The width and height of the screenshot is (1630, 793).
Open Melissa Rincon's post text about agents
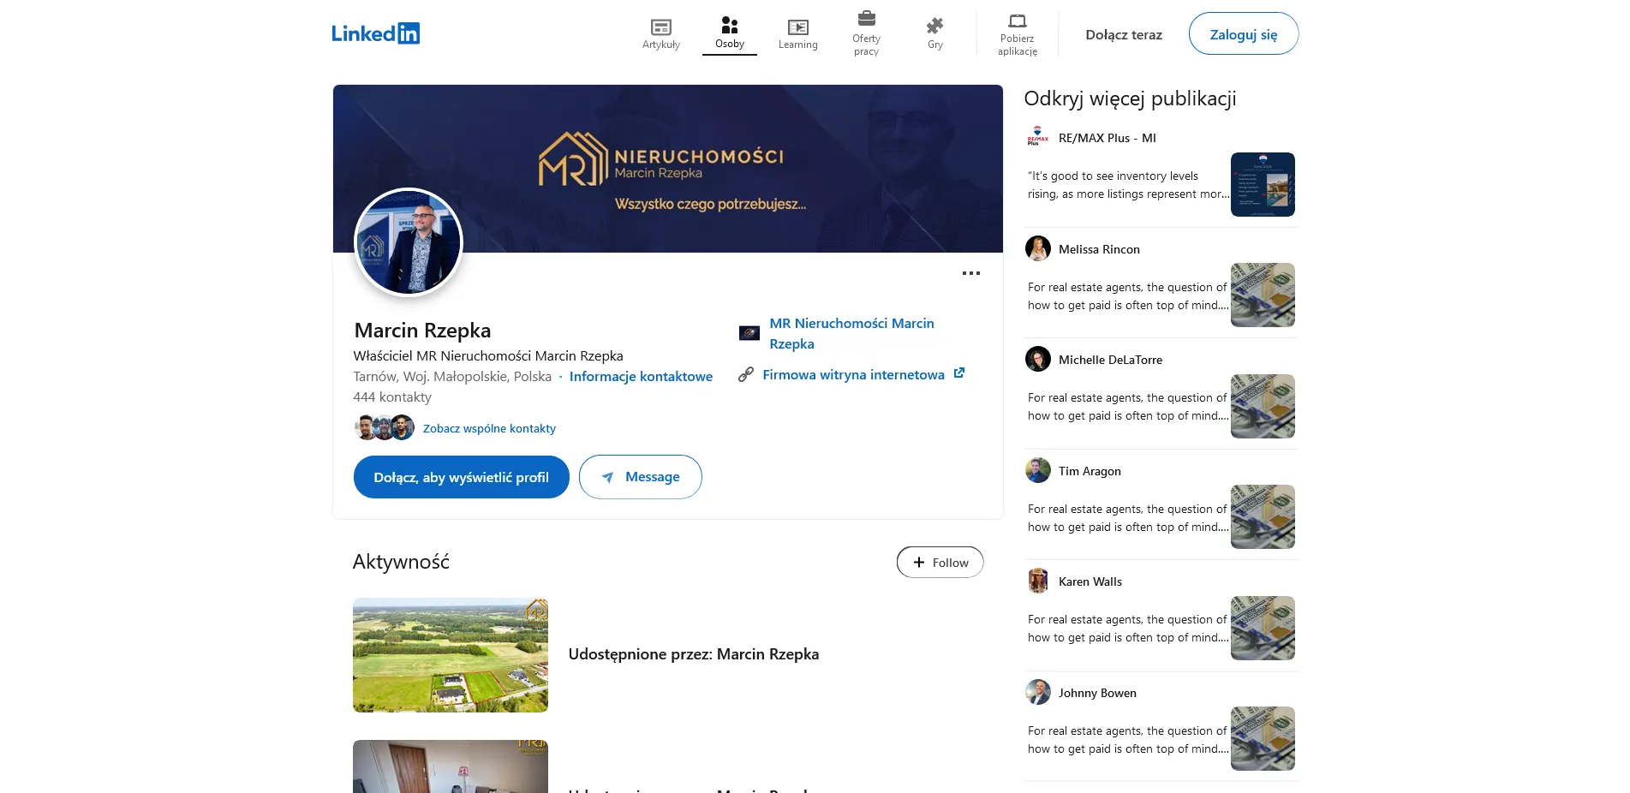1128,296
